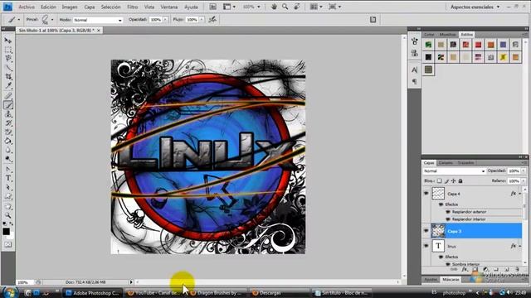Hide the Capa 3 layer

click(x=426, y=231)
